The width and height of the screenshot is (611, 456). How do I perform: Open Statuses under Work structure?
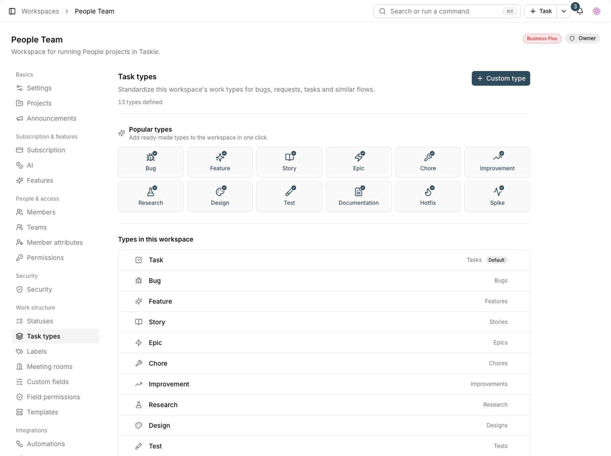(x=55, y=321)
